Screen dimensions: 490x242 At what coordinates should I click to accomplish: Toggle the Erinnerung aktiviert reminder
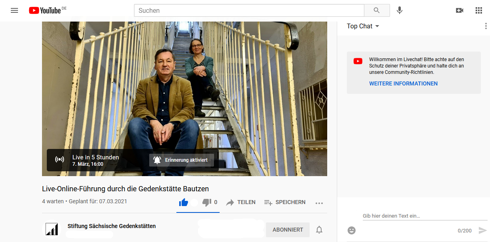pos(182,160)
